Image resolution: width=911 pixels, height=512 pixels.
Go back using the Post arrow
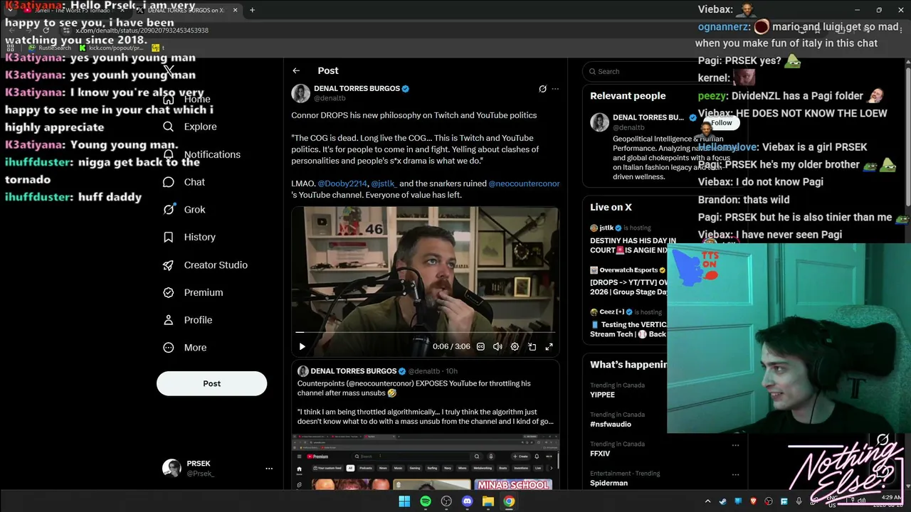296,70
